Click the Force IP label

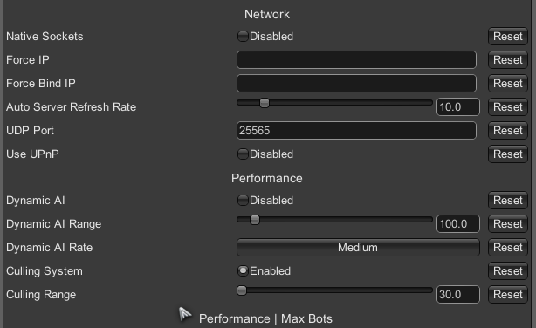point(28,60)
